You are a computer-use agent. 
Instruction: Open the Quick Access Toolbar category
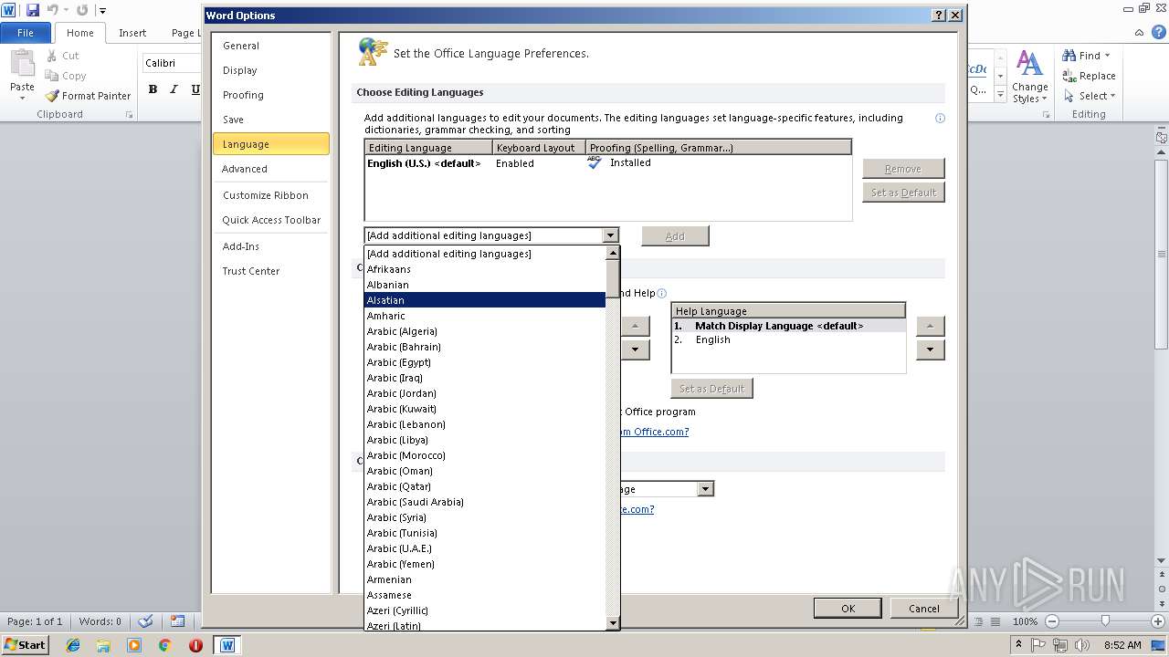point(271,220)
